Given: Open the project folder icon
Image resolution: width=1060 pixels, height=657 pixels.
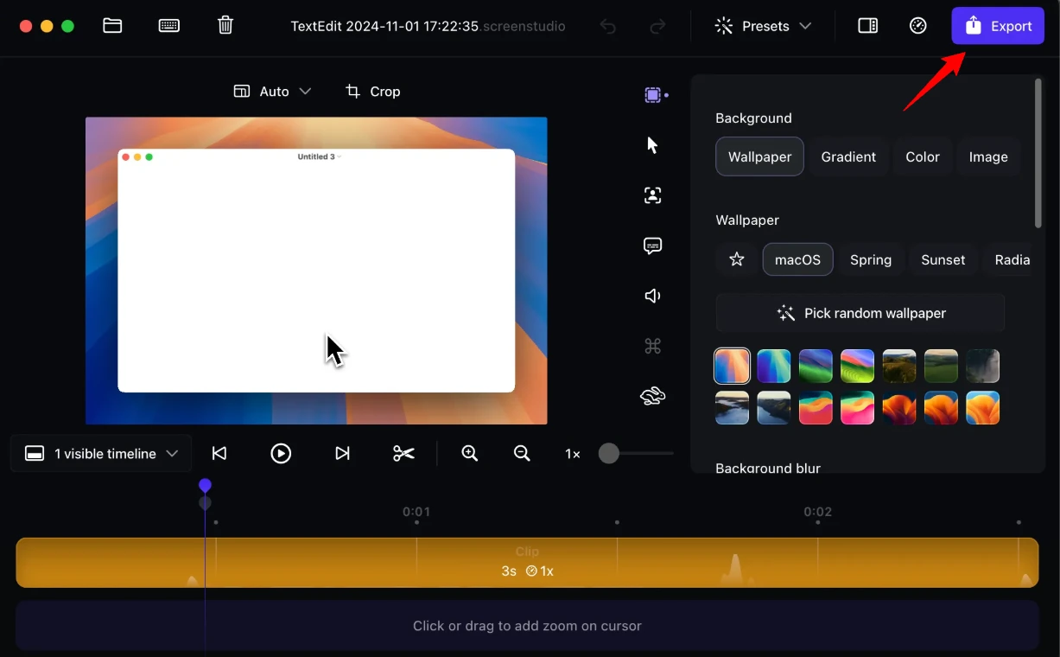Looking at the screenshot, I should pos(112,26).
